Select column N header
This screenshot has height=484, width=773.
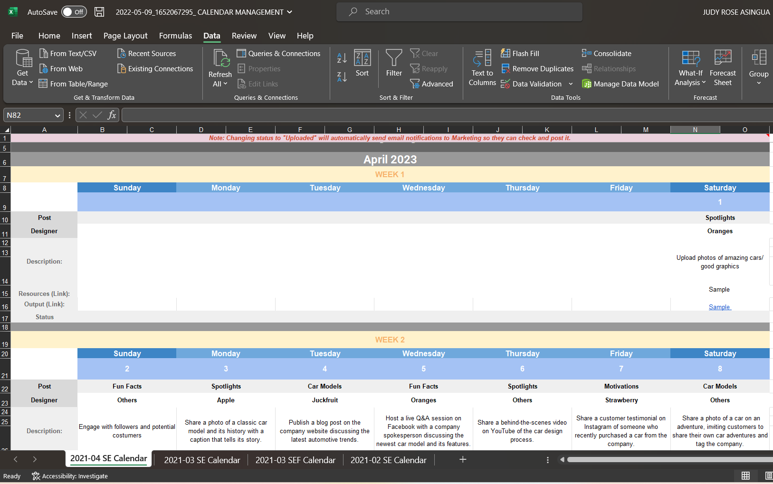click(695, 130)
